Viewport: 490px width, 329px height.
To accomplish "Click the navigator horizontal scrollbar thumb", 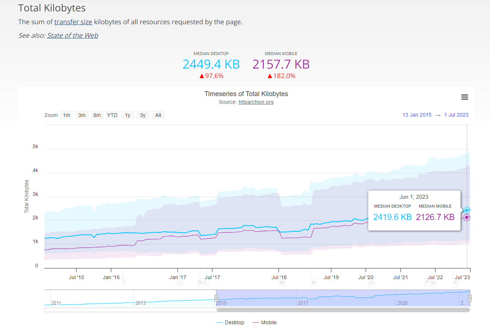I will (x=343, y=310).
